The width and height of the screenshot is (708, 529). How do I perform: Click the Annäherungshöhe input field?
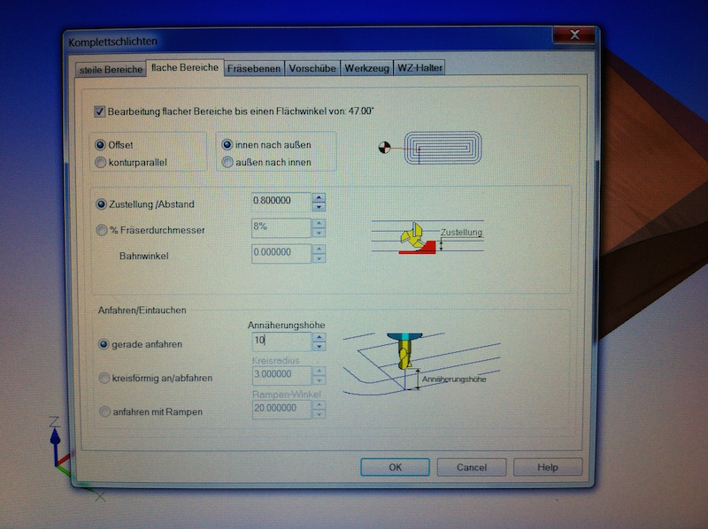pyautogui.click(x=281, y=341)
